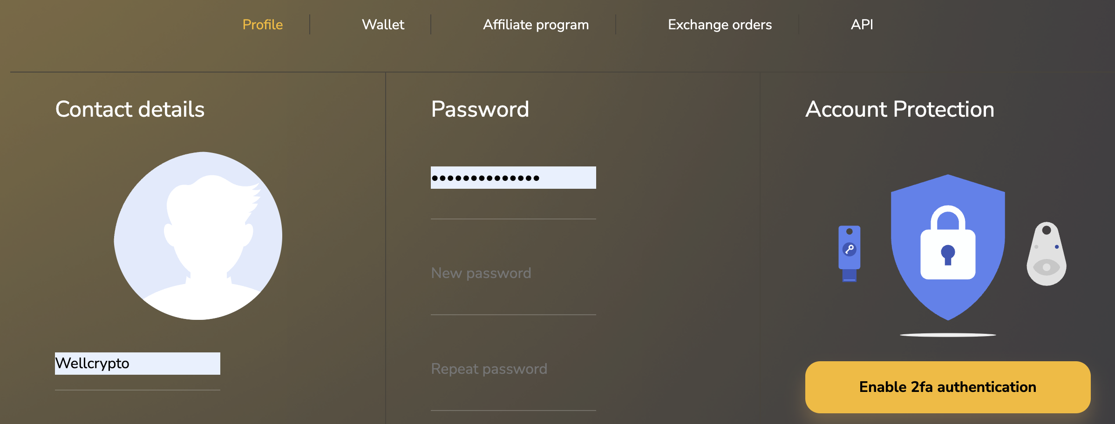The width and height of the screenshot is (1115, 424).
Task: Click the oval shadow beneath the shield
Action: pyautogui.click(x=948, y=335)
